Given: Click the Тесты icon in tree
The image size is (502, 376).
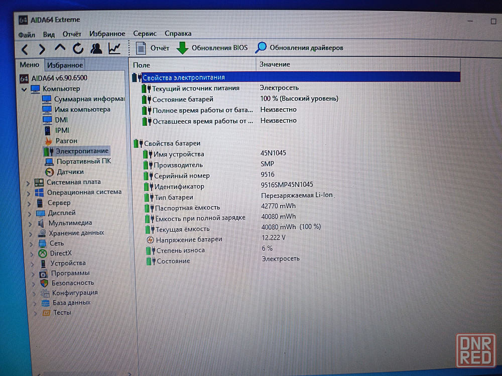Looking at the screenshot, I should click(46, 313).
